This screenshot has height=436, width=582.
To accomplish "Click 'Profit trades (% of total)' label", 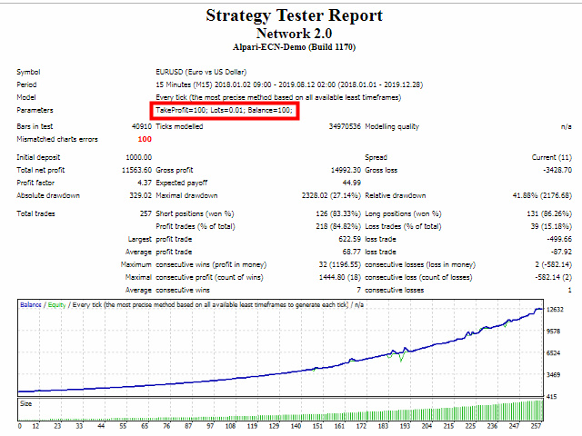I will (196, 226).
